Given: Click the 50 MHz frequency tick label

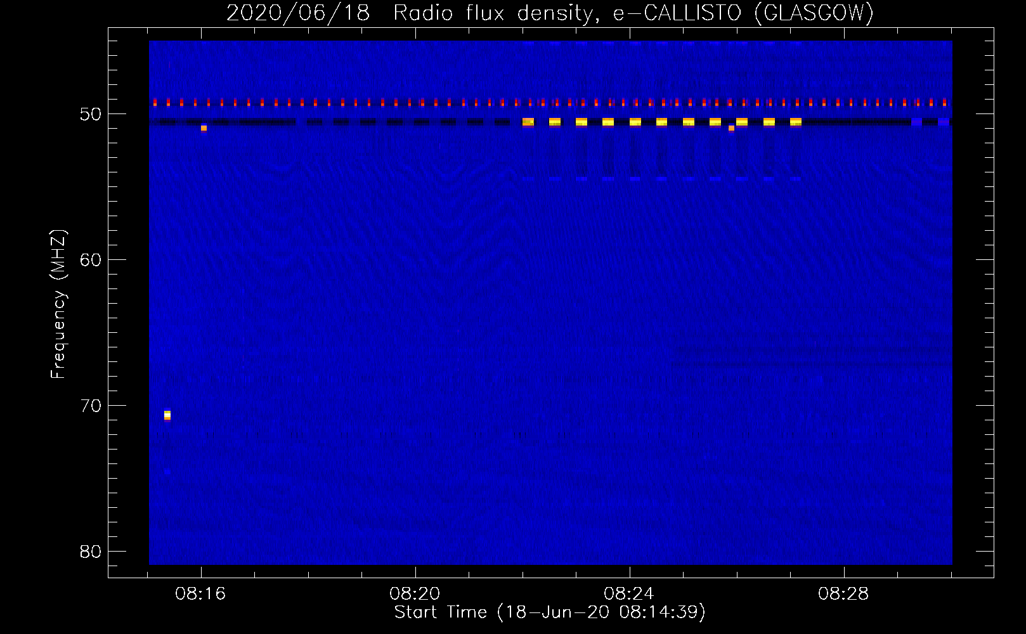Looking at the screenshot, I should coord(91,114).
